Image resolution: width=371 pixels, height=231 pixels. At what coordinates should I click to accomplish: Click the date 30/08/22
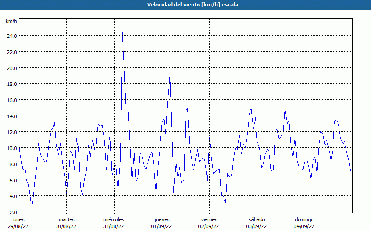coord(66,226)
